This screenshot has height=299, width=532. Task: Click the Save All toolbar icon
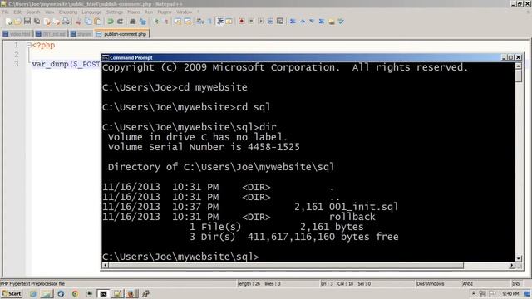tap(37, 22)
